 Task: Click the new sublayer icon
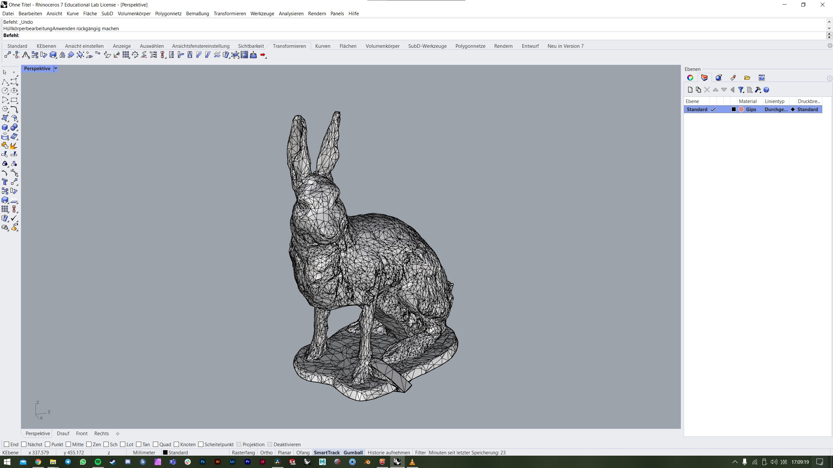click(698, 90)
